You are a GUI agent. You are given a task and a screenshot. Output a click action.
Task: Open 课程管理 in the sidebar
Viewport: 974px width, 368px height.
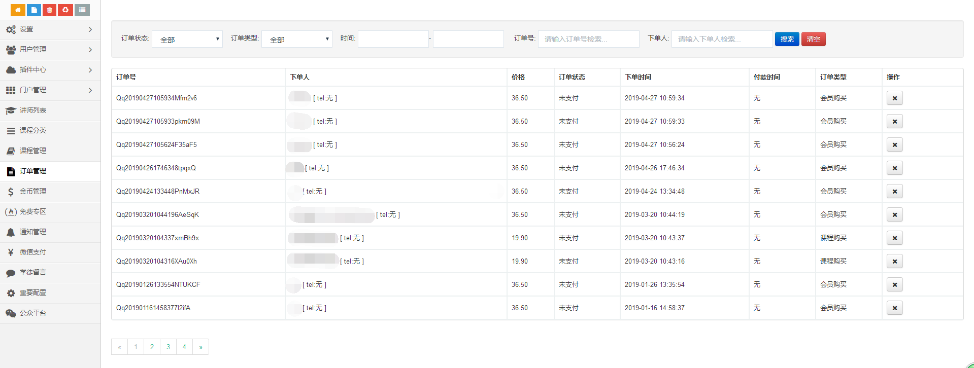pos(33,151)
